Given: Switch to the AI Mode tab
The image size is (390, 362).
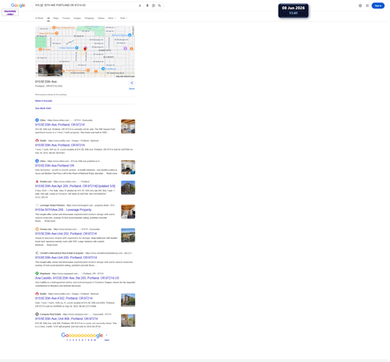Looking at the screenshot, I should pyautogui.click(x=39, y=18).
